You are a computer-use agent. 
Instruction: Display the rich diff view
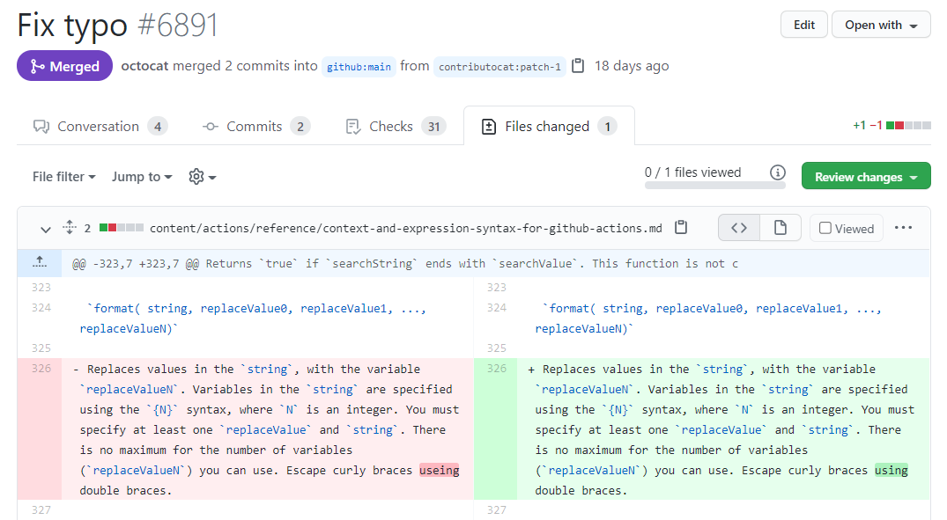tap(779, 227)
